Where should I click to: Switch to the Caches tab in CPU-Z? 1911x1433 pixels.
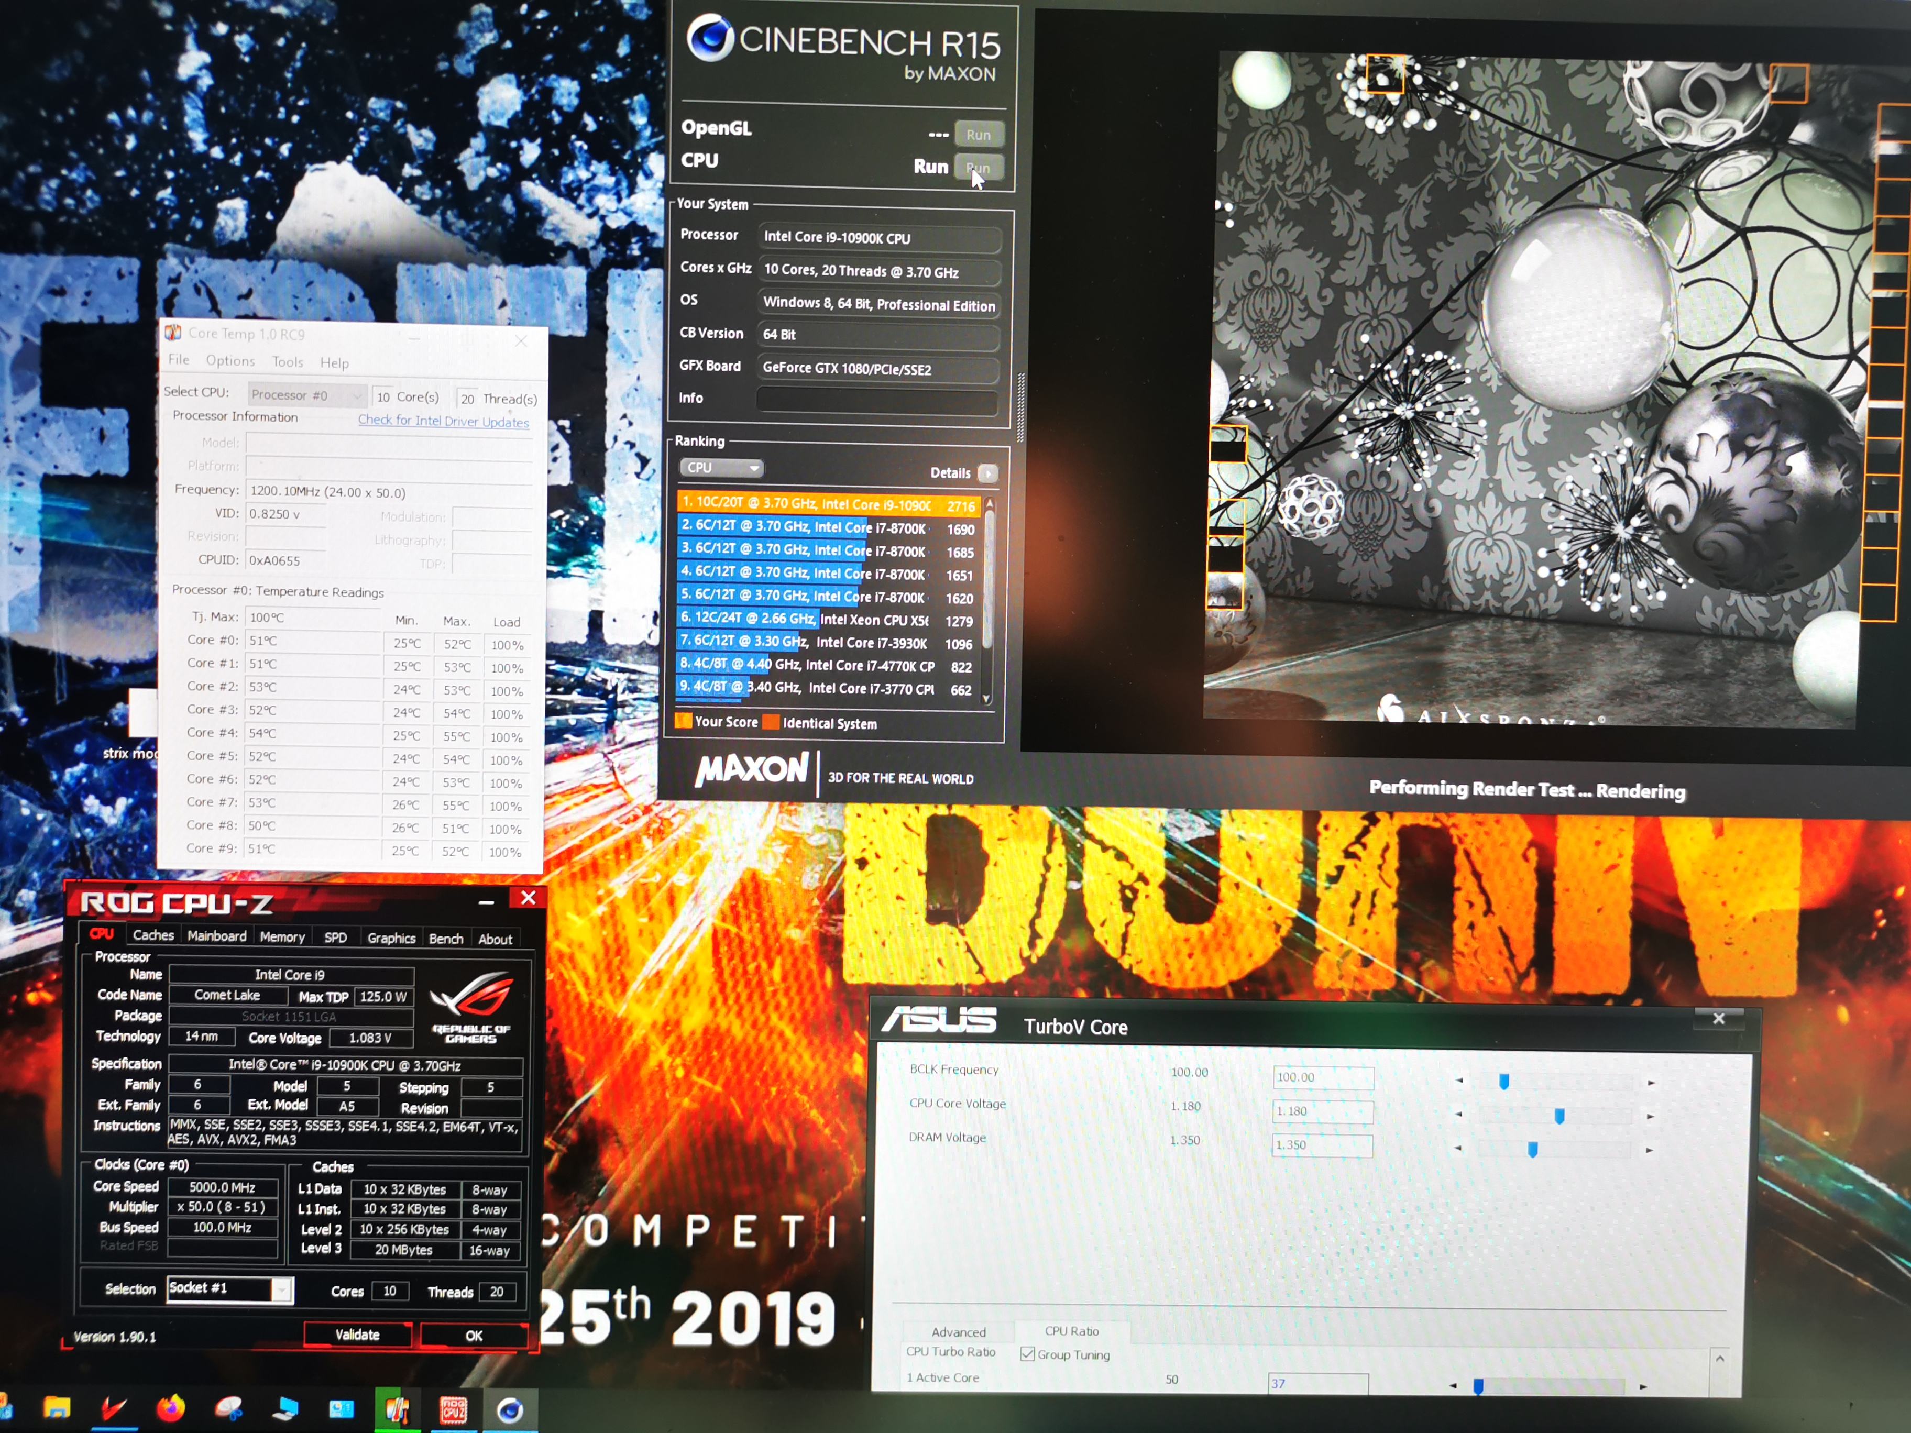(154, 934)
